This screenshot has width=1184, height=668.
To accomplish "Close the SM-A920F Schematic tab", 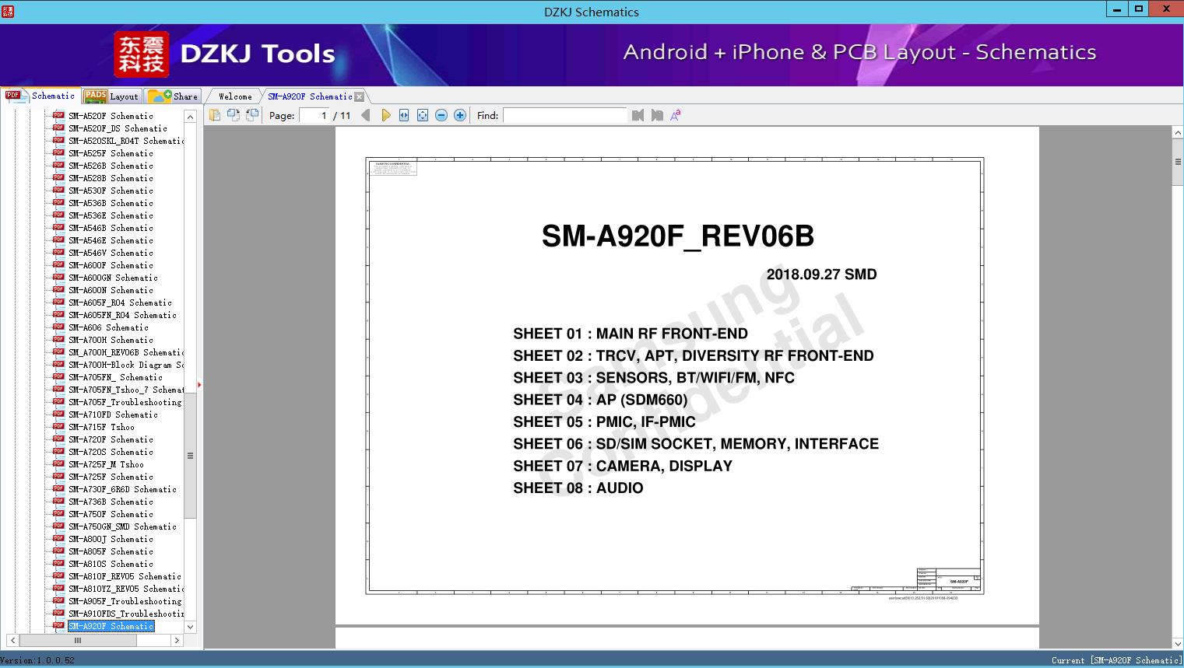I will pos(359,96).
